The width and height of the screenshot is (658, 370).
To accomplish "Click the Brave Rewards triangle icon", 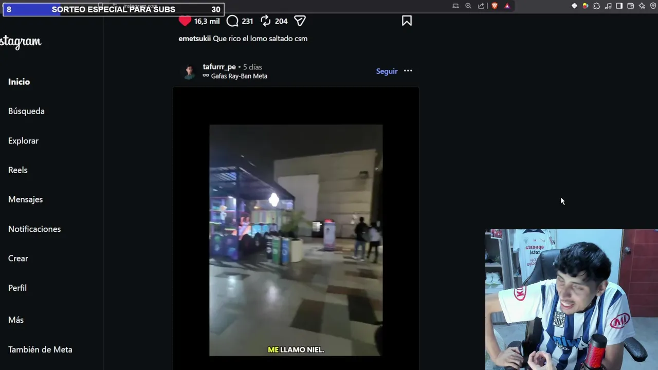I will (x=507, y=6).
